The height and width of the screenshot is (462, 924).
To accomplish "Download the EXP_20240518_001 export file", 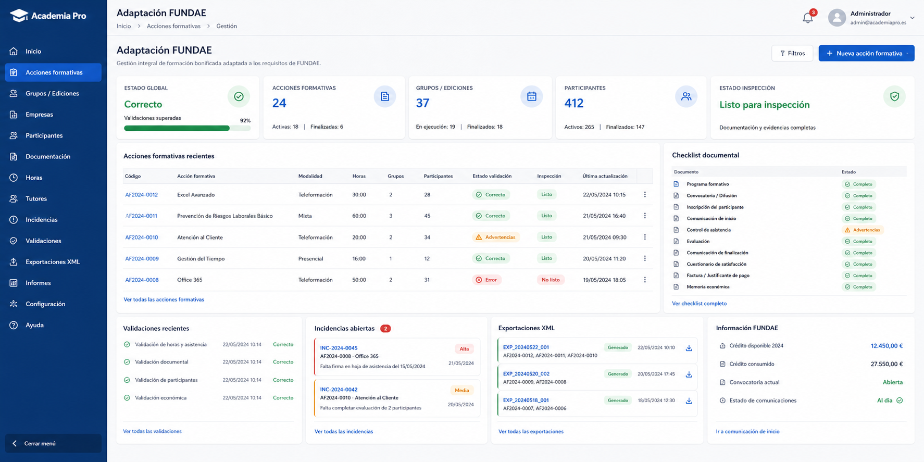I will point(689,401).
